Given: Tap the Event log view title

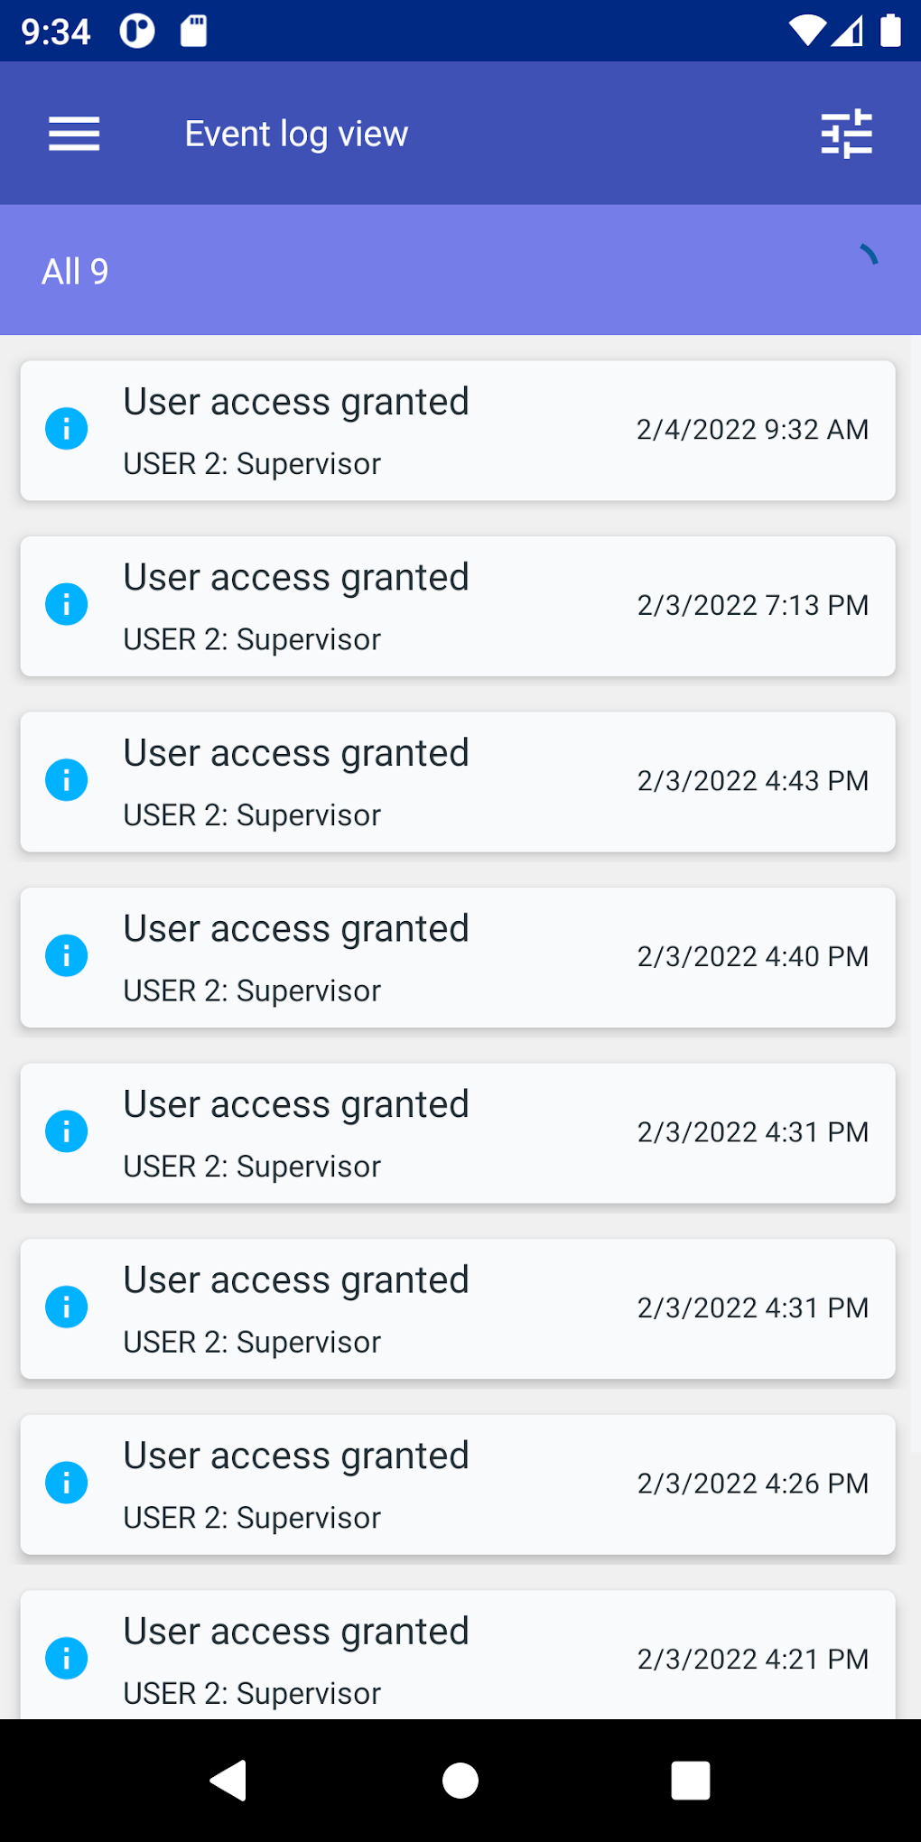Looking at the screenshot, I should tap(296, 134).
